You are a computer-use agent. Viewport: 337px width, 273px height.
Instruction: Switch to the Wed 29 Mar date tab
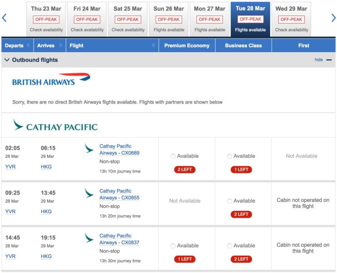(x=291, y=20)
